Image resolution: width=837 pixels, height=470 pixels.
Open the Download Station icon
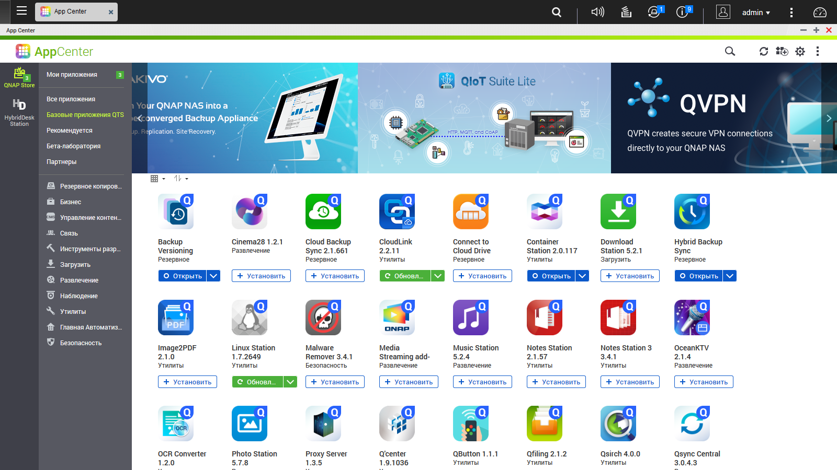(x=618, y=211)
